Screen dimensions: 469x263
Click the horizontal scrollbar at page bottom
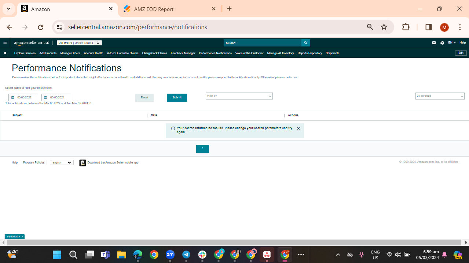(234, 243)
